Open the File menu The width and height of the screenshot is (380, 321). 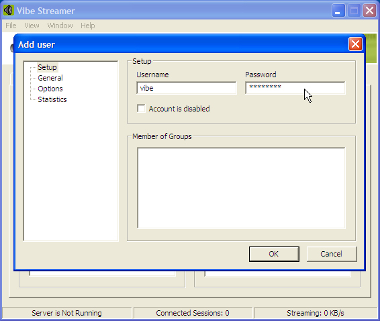coord(11,26)
